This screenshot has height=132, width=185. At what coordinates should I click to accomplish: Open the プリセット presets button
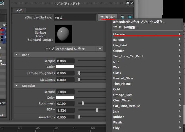[x=108, y=17]
